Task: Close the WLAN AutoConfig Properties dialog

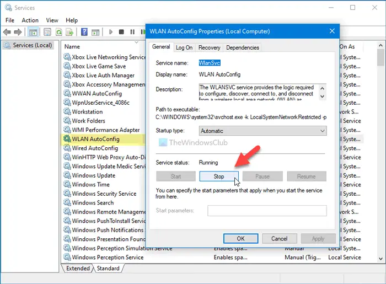Action: pos(332,31)
